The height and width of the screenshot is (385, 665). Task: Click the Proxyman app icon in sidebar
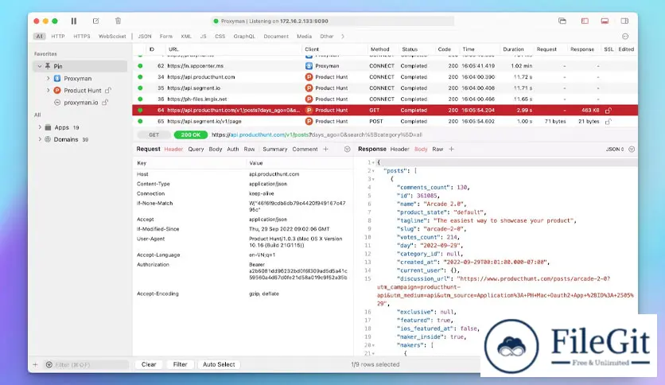click(x=57, y=79)
